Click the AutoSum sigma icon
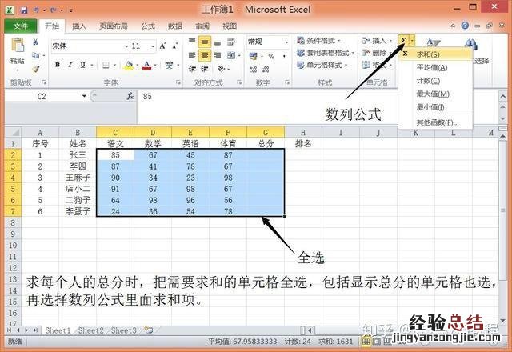512x352 pixels. coord(403,41)
